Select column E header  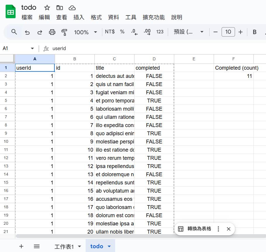point(194,59)
